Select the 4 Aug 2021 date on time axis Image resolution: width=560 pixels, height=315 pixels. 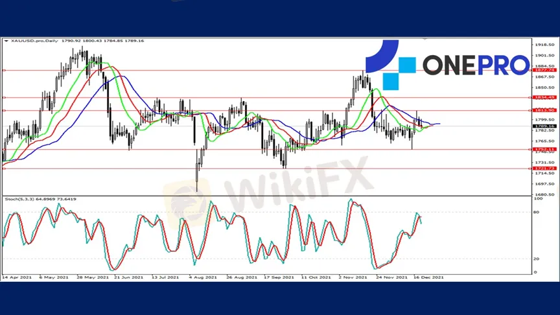[202, 277]
